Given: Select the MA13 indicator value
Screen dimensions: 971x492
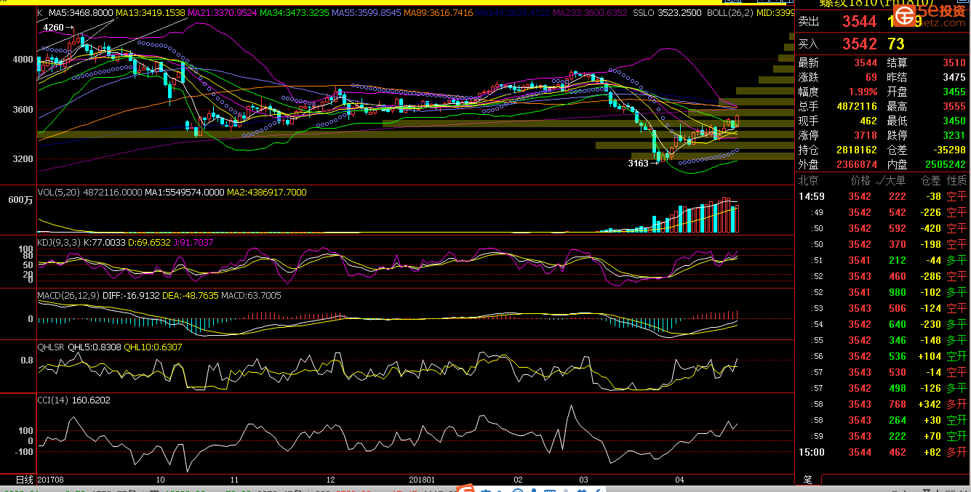Looking at the screenshot, I should point(150,13).
